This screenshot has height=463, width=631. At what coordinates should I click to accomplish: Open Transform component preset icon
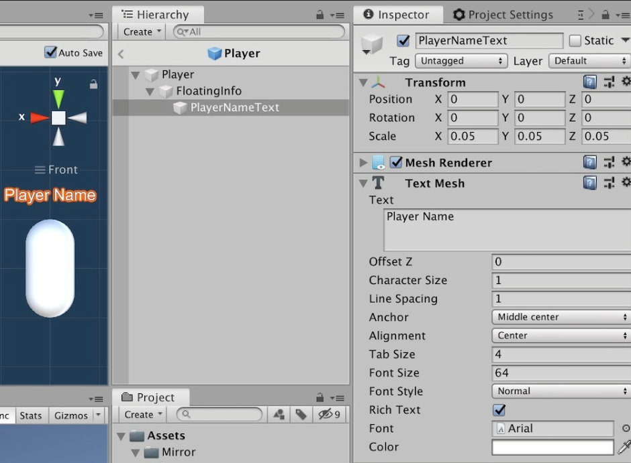pos(609,82)
